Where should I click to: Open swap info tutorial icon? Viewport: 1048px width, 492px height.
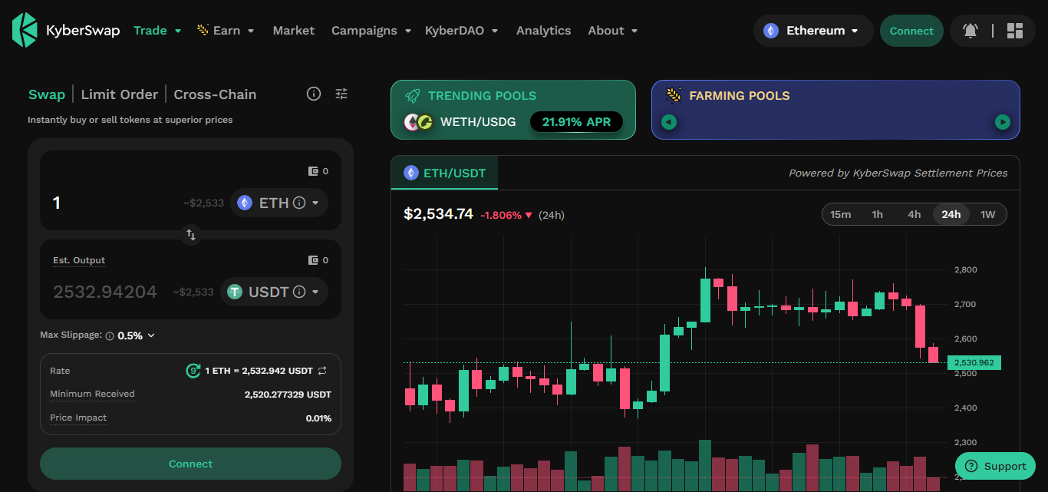coord(314,94)
